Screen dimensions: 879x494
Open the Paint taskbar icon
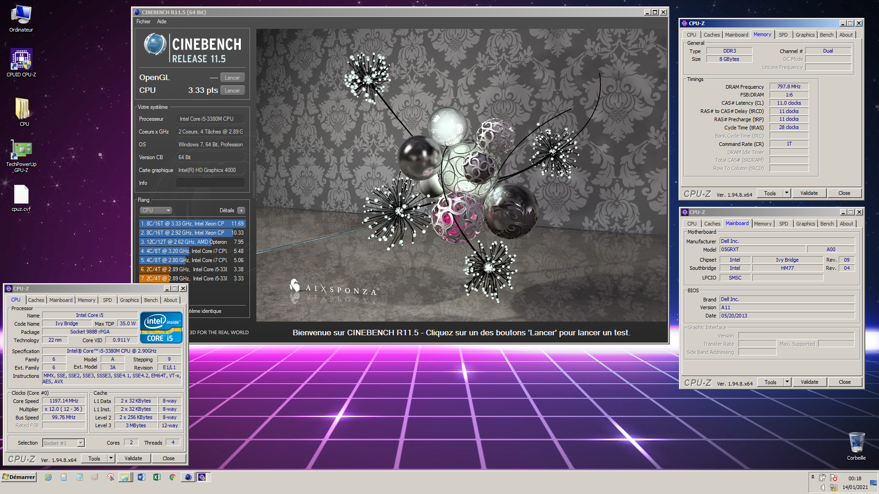pos(95,477)
